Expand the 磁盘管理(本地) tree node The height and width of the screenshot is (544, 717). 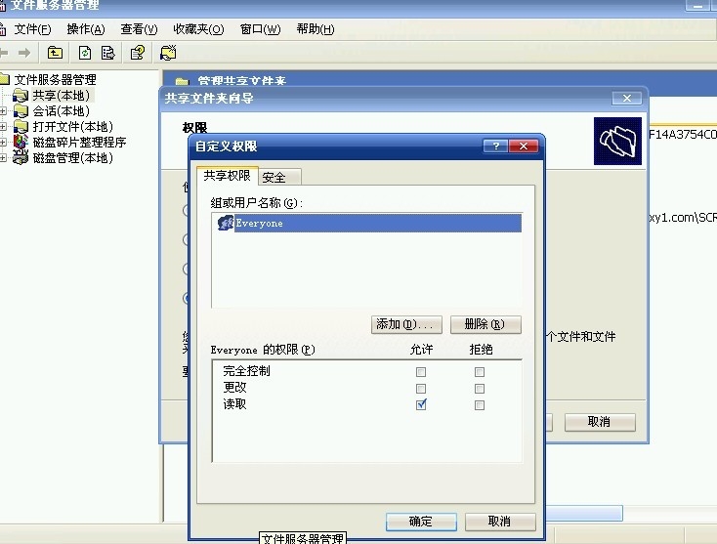pyautogui.click(x=4, y=158)
